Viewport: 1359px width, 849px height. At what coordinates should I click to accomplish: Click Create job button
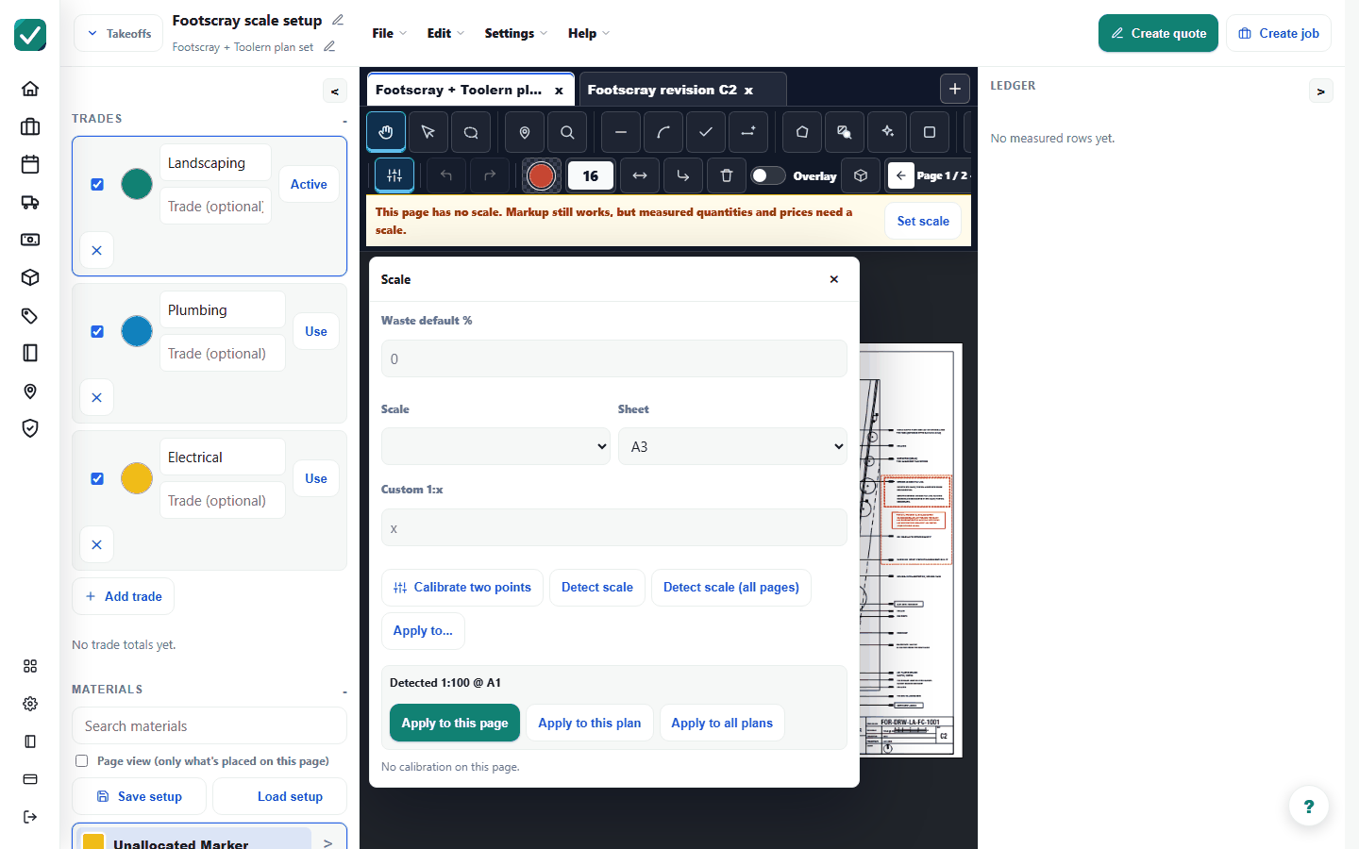1279,33
